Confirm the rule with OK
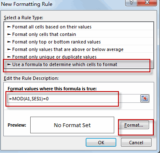 (101, 143)
